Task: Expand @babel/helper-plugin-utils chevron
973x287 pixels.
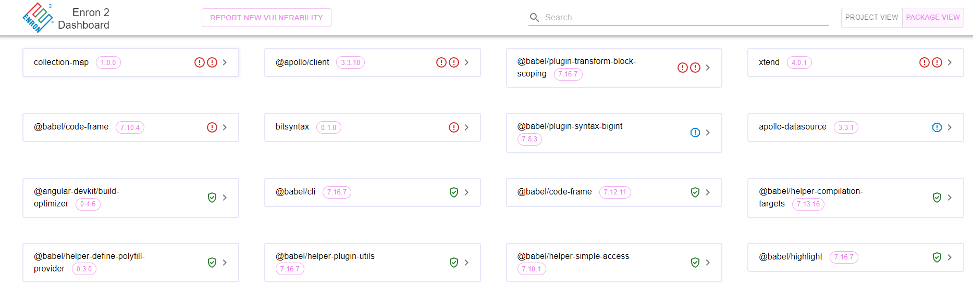Action: point(466,263)
